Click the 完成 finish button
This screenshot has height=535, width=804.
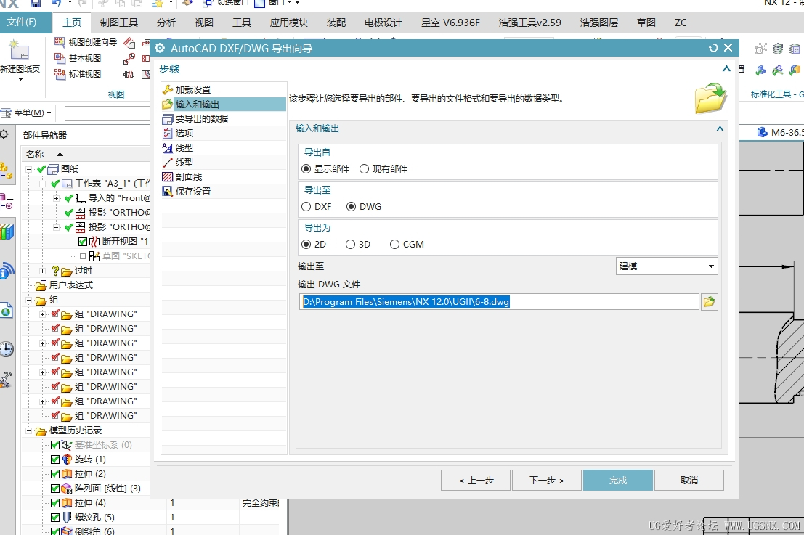(618, 481)
